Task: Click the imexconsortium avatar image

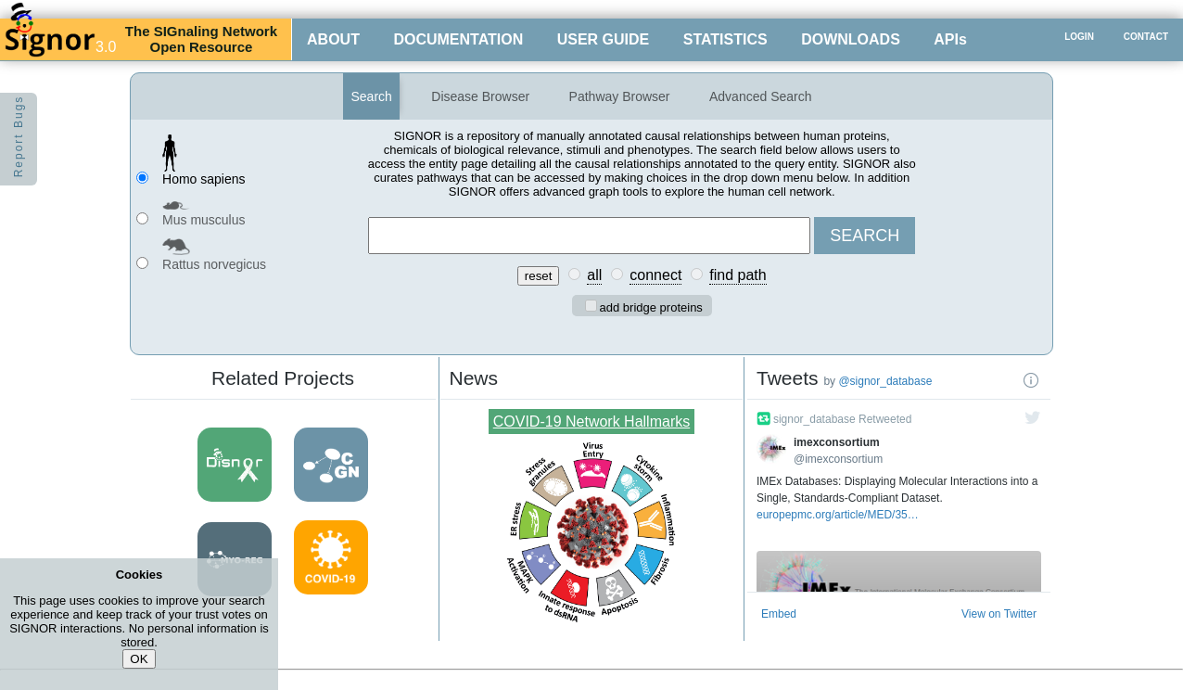Action: click(x=771, y=450)
